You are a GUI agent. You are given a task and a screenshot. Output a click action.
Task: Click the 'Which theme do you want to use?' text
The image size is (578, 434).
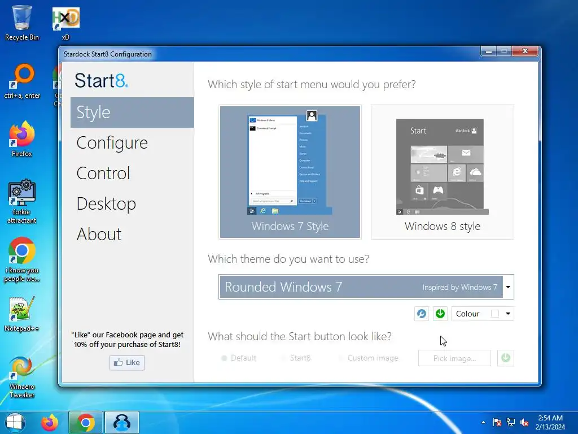click(288, 259)
